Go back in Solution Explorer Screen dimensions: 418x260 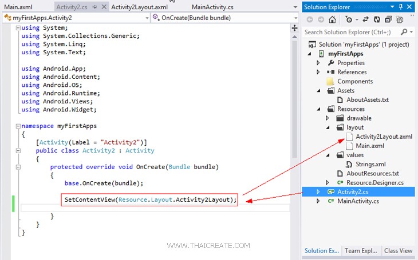point(310,19)
